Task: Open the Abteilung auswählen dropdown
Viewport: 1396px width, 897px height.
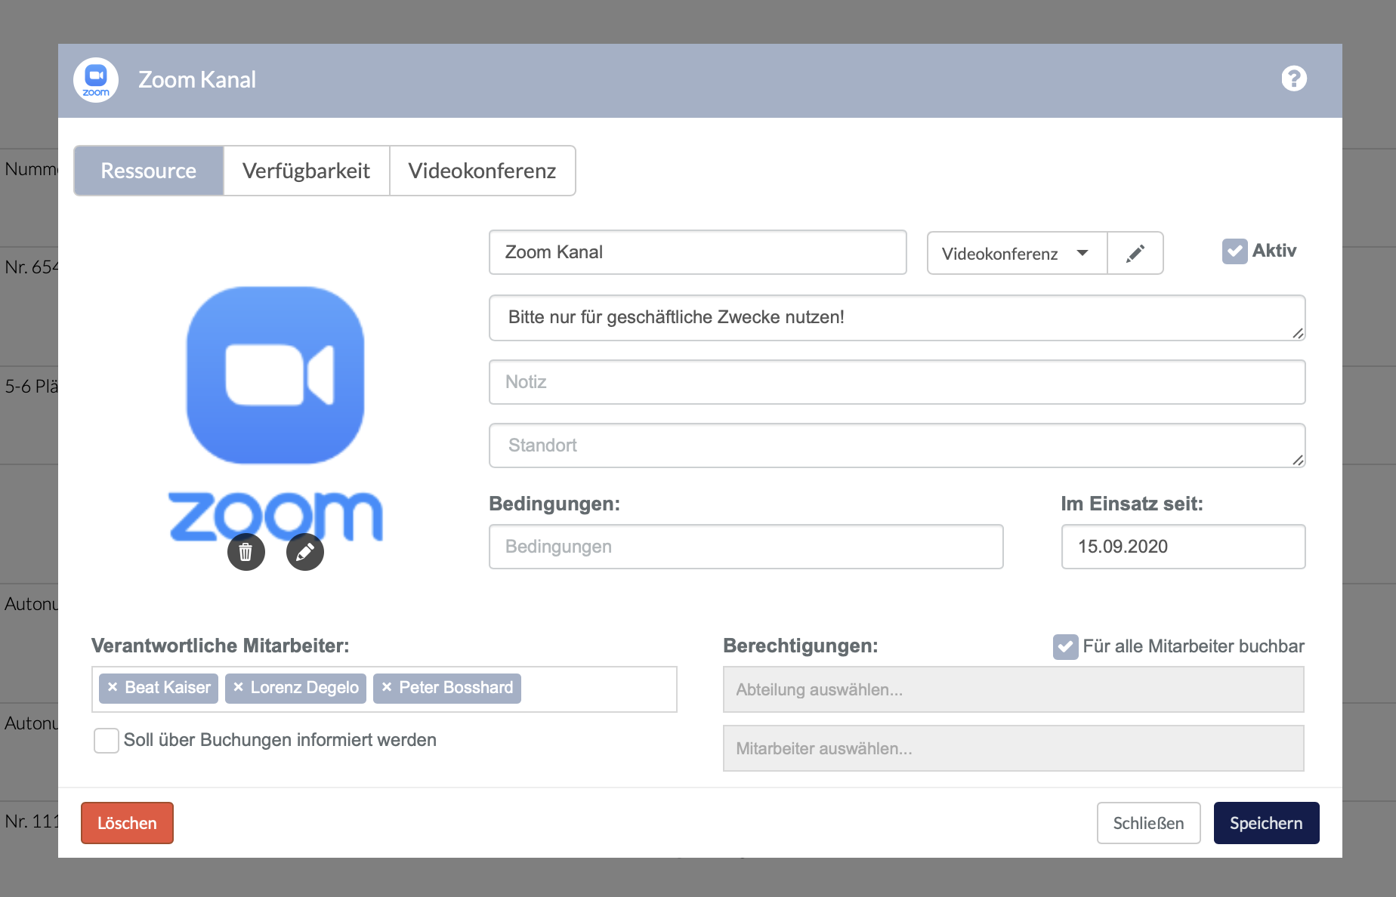Action: pyautogui.click(x=1014, y=689)
